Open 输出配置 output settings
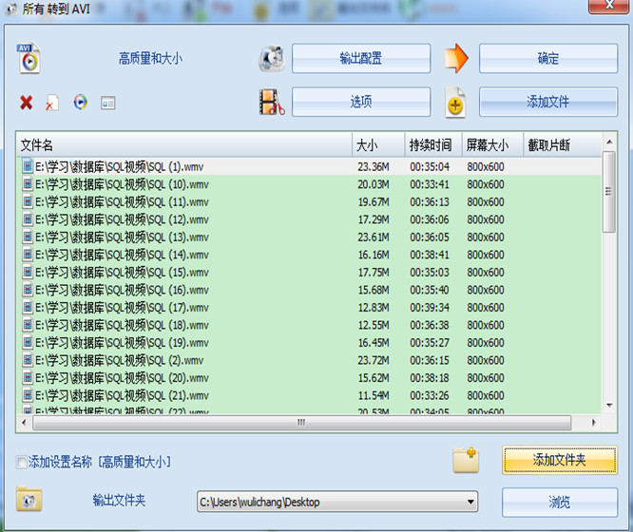The image size is (633, 532). [x=361, y=59]
